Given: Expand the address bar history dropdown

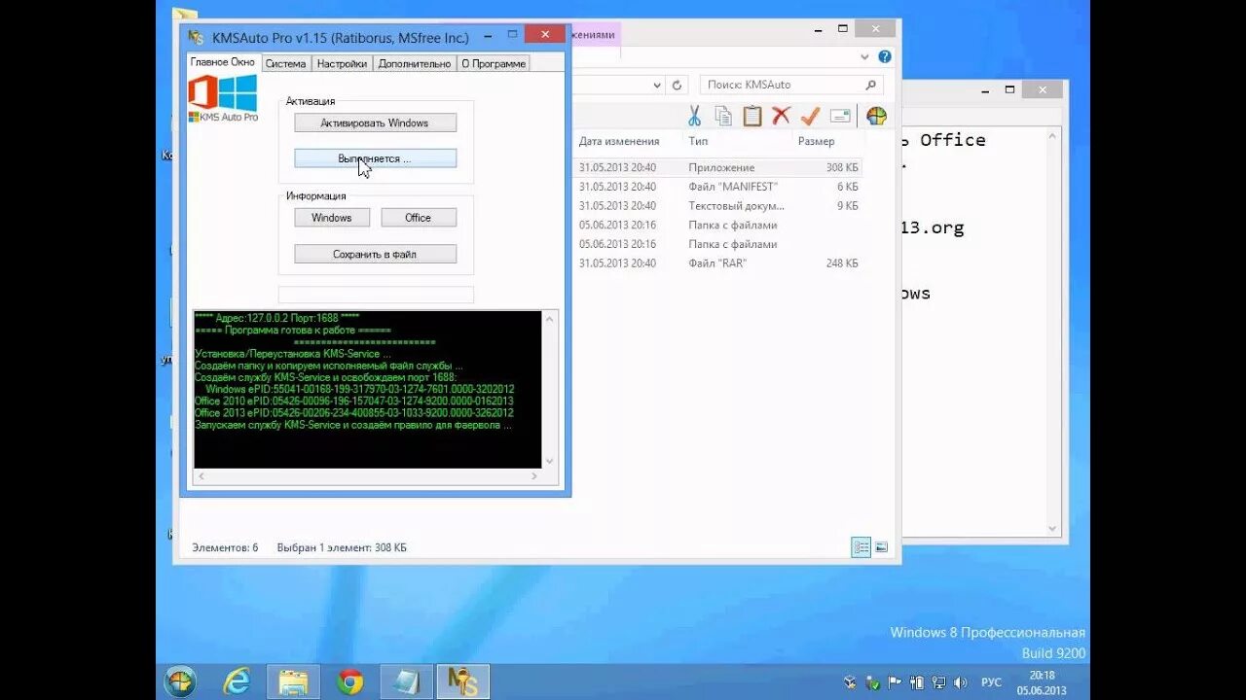Looking at the screenshot, I should (657, 85).
